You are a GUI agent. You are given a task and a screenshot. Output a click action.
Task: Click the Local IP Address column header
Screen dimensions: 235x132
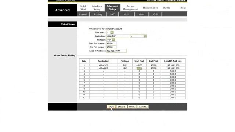pos(173,61)
